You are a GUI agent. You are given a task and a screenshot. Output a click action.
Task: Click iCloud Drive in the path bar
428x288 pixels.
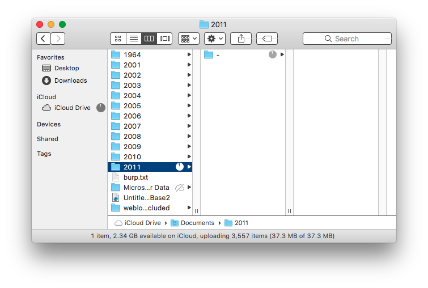138,223
